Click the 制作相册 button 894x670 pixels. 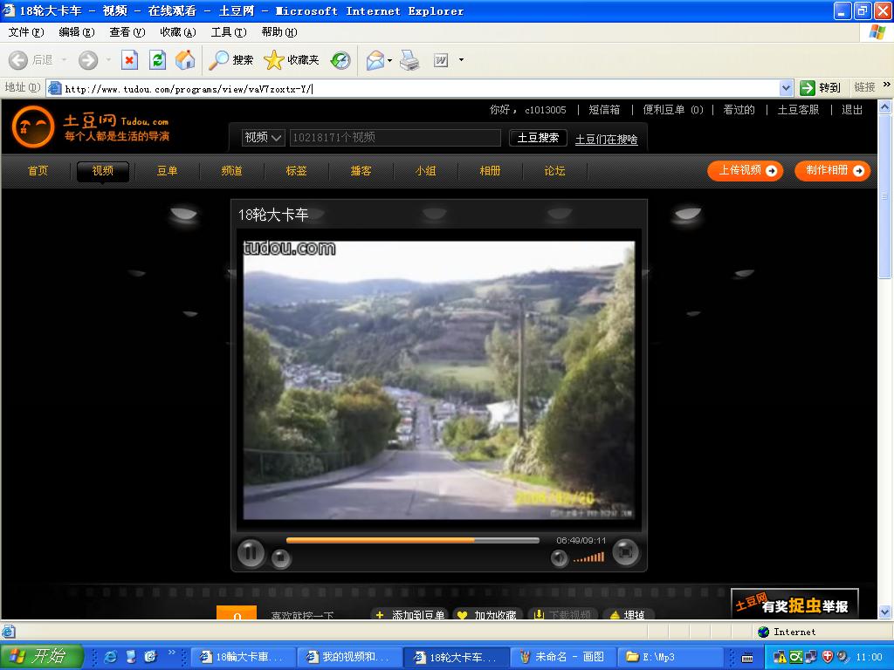(832, 171)
